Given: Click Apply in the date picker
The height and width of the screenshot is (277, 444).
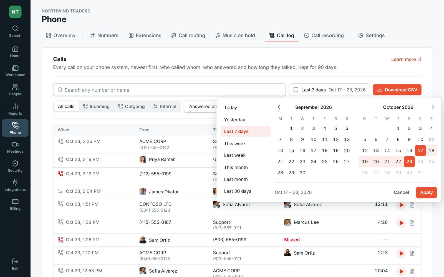Looking at the screenshot, I should (x=426, y=193).
